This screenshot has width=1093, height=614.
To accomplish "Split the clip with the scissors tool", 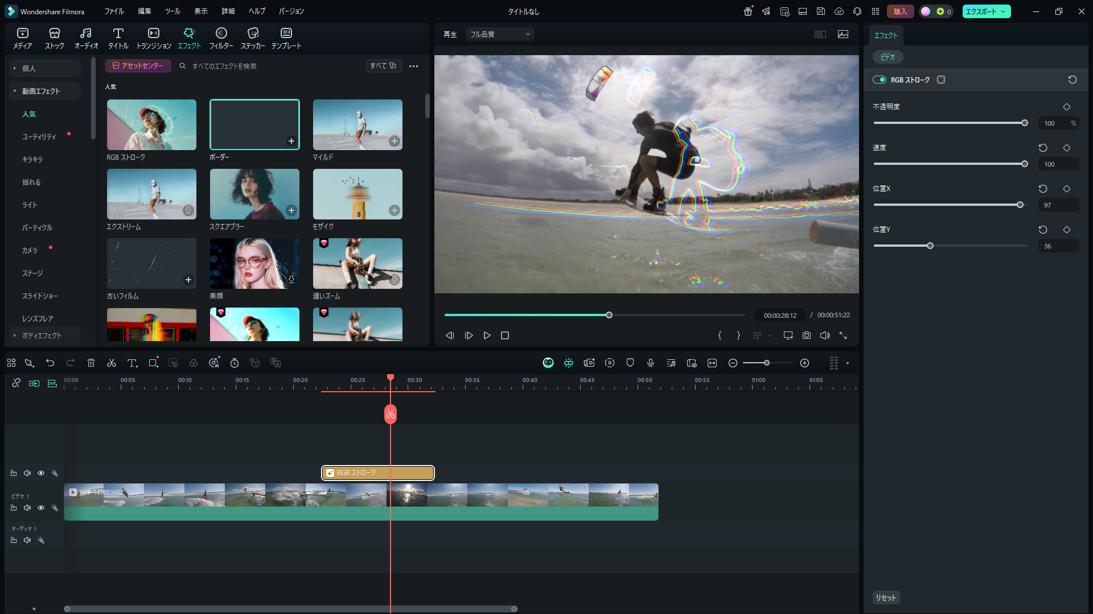I will (112, 363).
